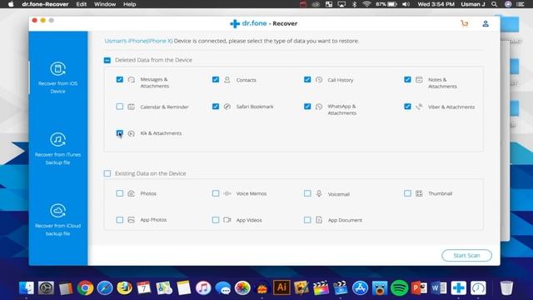Image resolution: width=533 pixels, height=300 pixels.
Task: Open Google Chrome from the dock
Action: click(85, 287)
